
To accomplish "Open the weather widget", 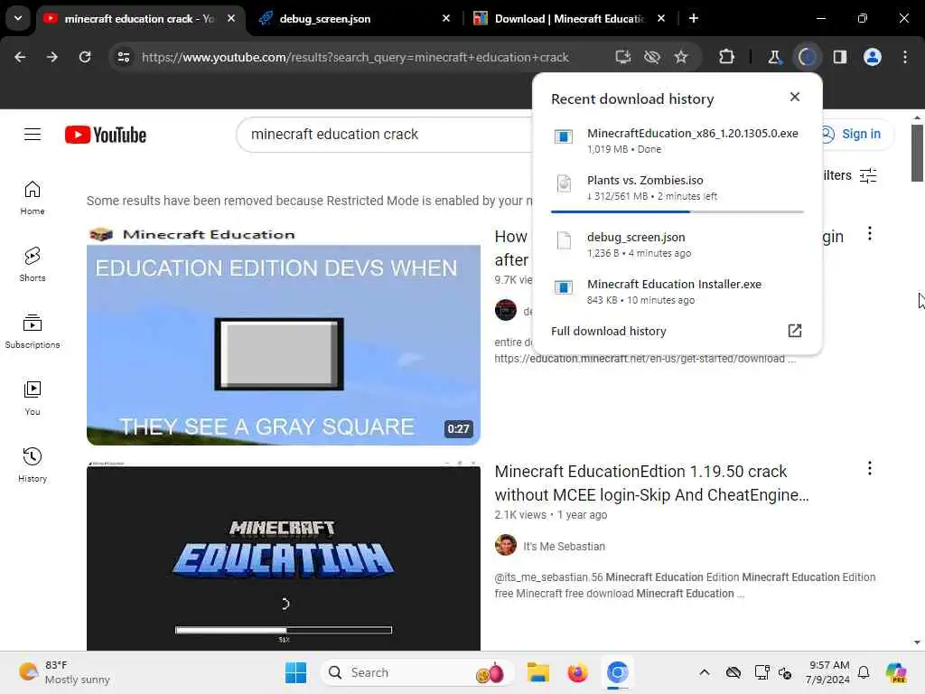I will 64,672.
